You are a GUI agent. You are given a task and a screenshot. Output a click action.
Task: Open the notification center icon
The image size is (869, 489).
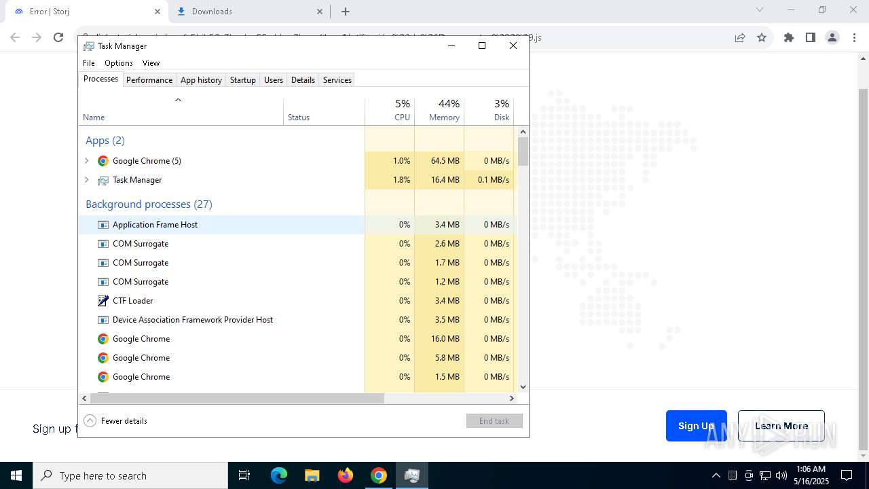coord(847,475)
